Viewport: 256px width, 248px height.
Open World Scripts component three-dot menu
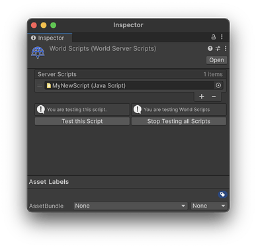coord(226,48)
